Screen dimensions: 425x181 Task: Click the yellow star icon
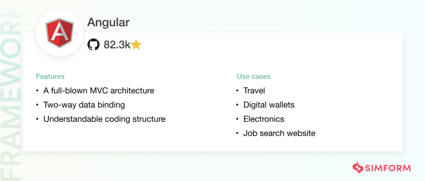pos(136,45)
